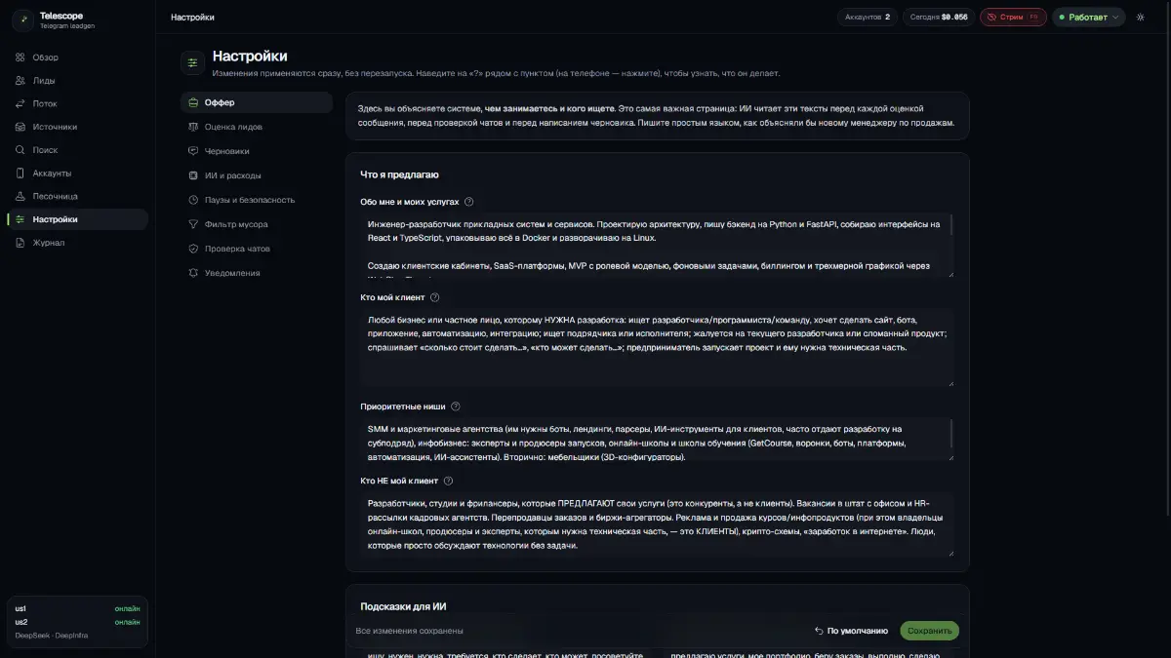Select Настройки in the left sidebar
Viewport: 1171px width, 658px height.
coord(77,219)
